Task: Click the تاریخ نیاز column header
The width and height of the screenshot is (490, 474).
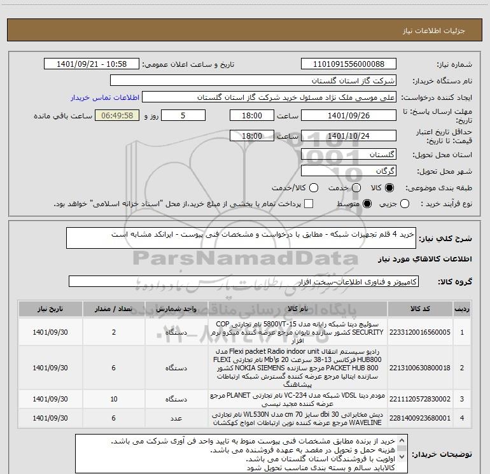Action: [x=50, y=309]
